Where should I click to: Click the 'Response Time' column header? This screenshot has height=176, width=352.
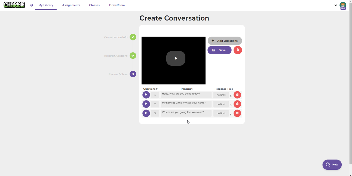[x=224, y=89]
